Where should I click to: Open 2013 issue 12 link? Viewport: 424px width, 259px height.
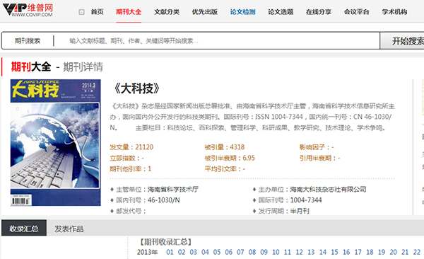tap(300, 252)
